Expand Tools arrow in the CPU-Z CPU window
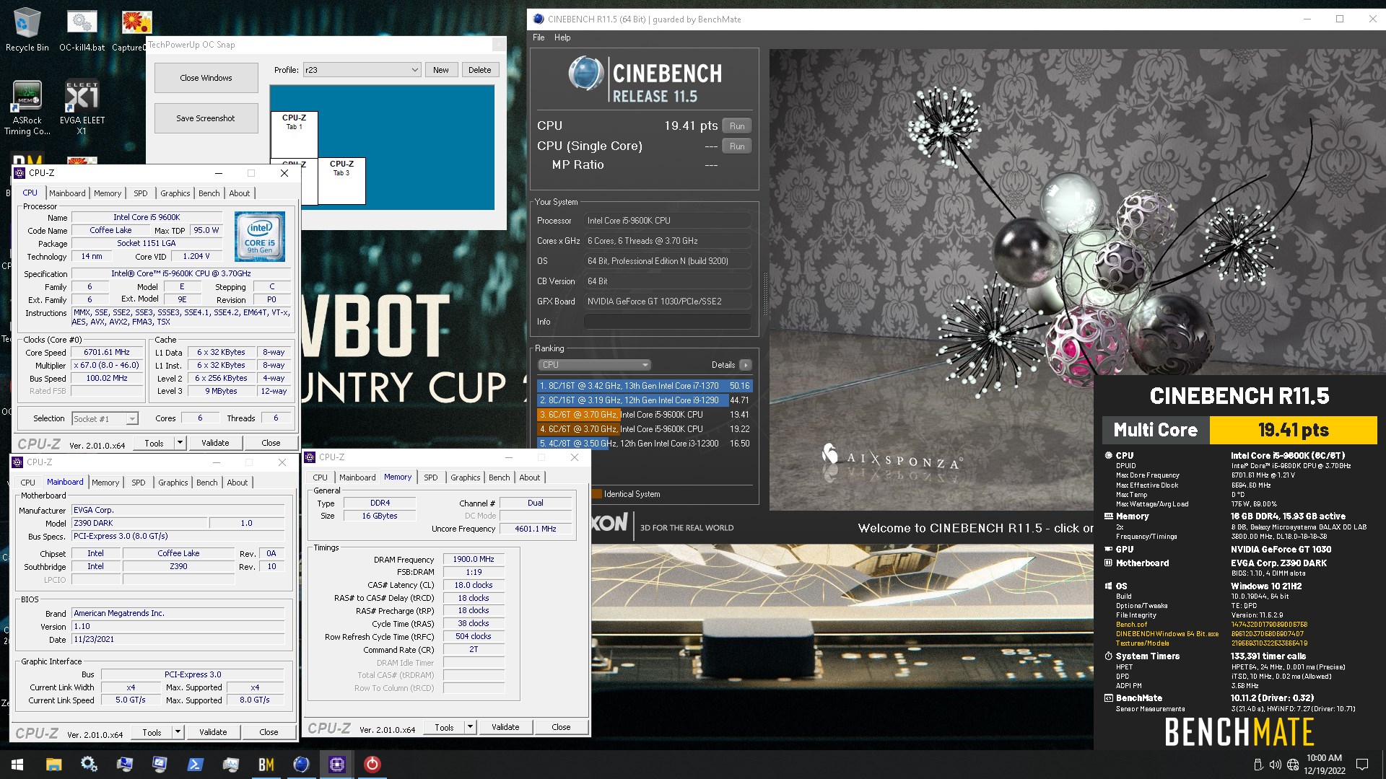Screen dimensions: 1386x779 (x=180, y=443)
